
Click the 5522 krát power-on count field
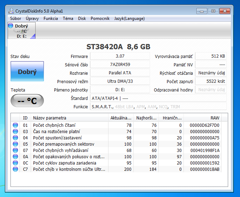point(211,81)
